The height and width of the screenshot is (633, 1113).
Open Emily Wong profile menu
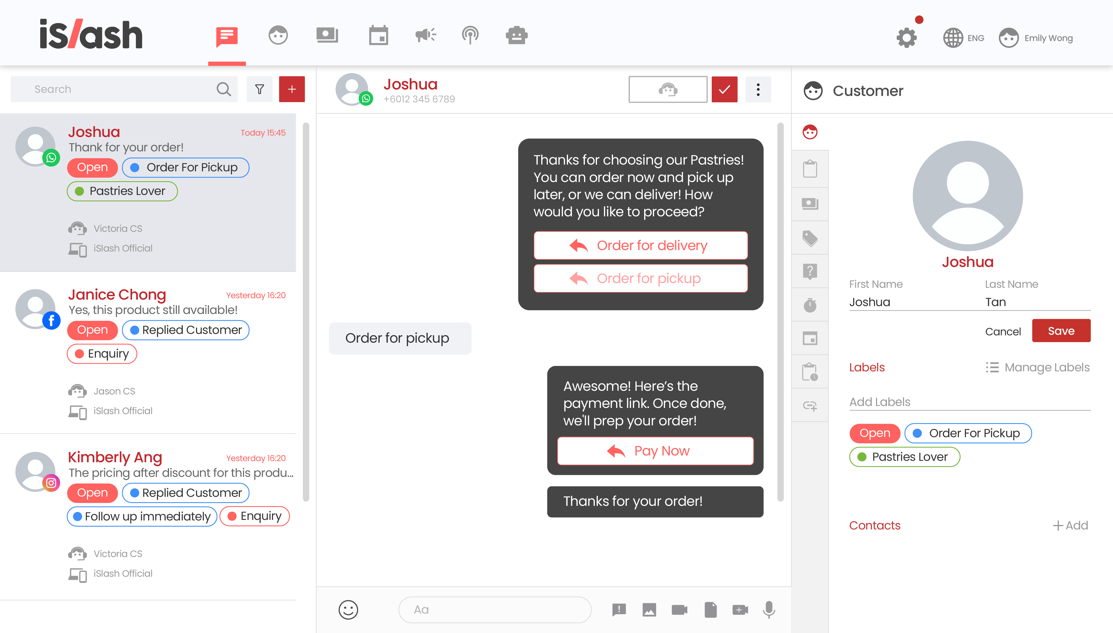pyautogui.click(x=1036, y=38)
